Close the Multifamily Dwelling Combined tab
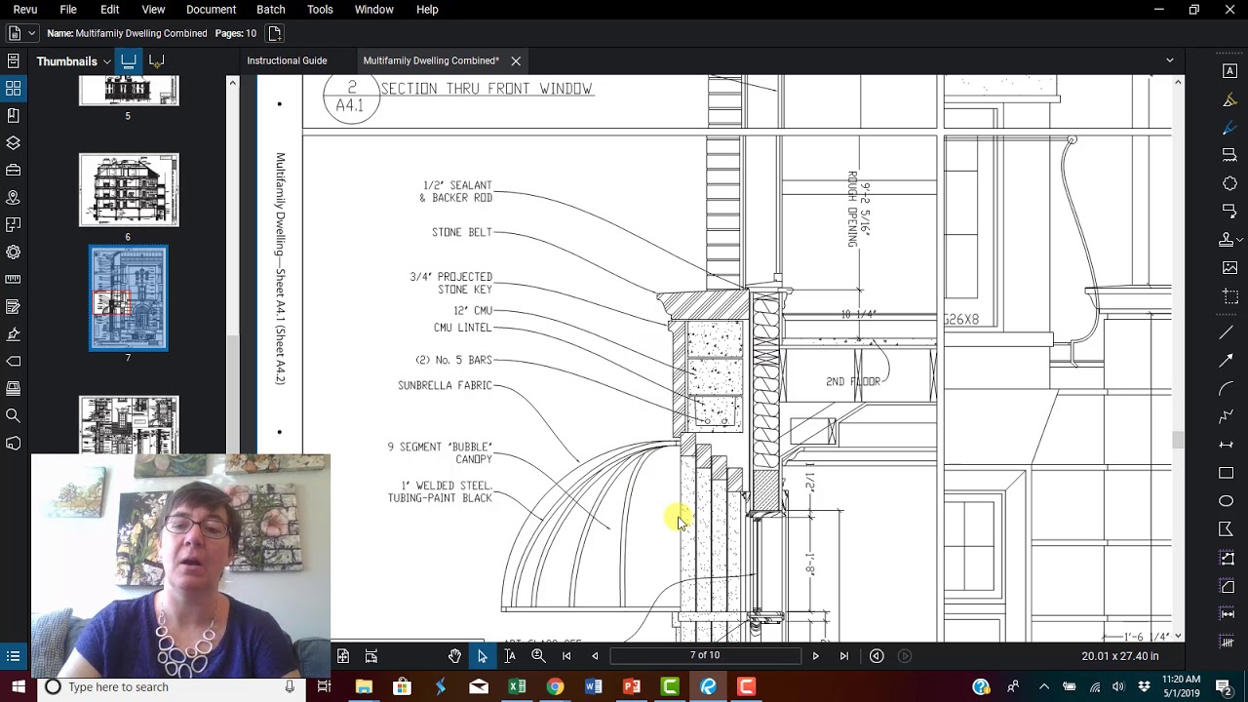This screenshot has width=1248, height=702. coord(516,61)
